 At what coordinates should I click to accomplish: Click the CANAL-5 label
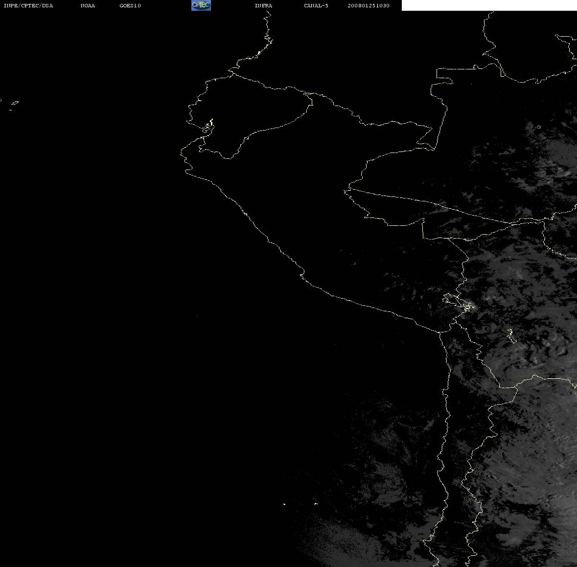pyautogui.click(x=316, y=5)
